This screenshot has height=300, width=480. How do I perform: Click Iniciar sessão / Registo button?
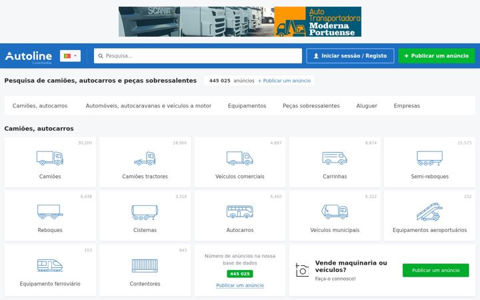[x=350, y=56]
